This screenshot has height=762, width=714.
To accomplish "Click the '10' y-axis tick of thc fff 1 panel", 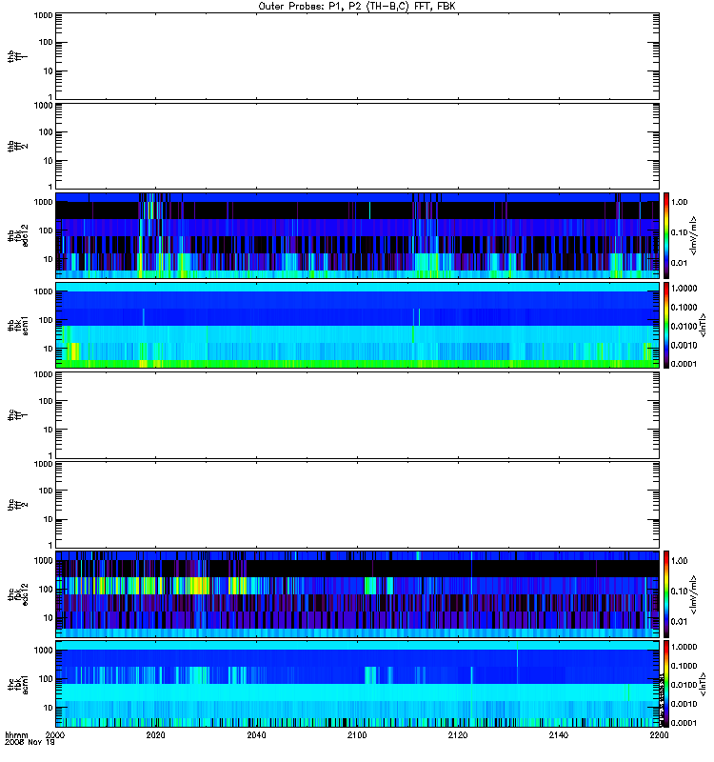I will pyautogui.click(x=49, y=430).
